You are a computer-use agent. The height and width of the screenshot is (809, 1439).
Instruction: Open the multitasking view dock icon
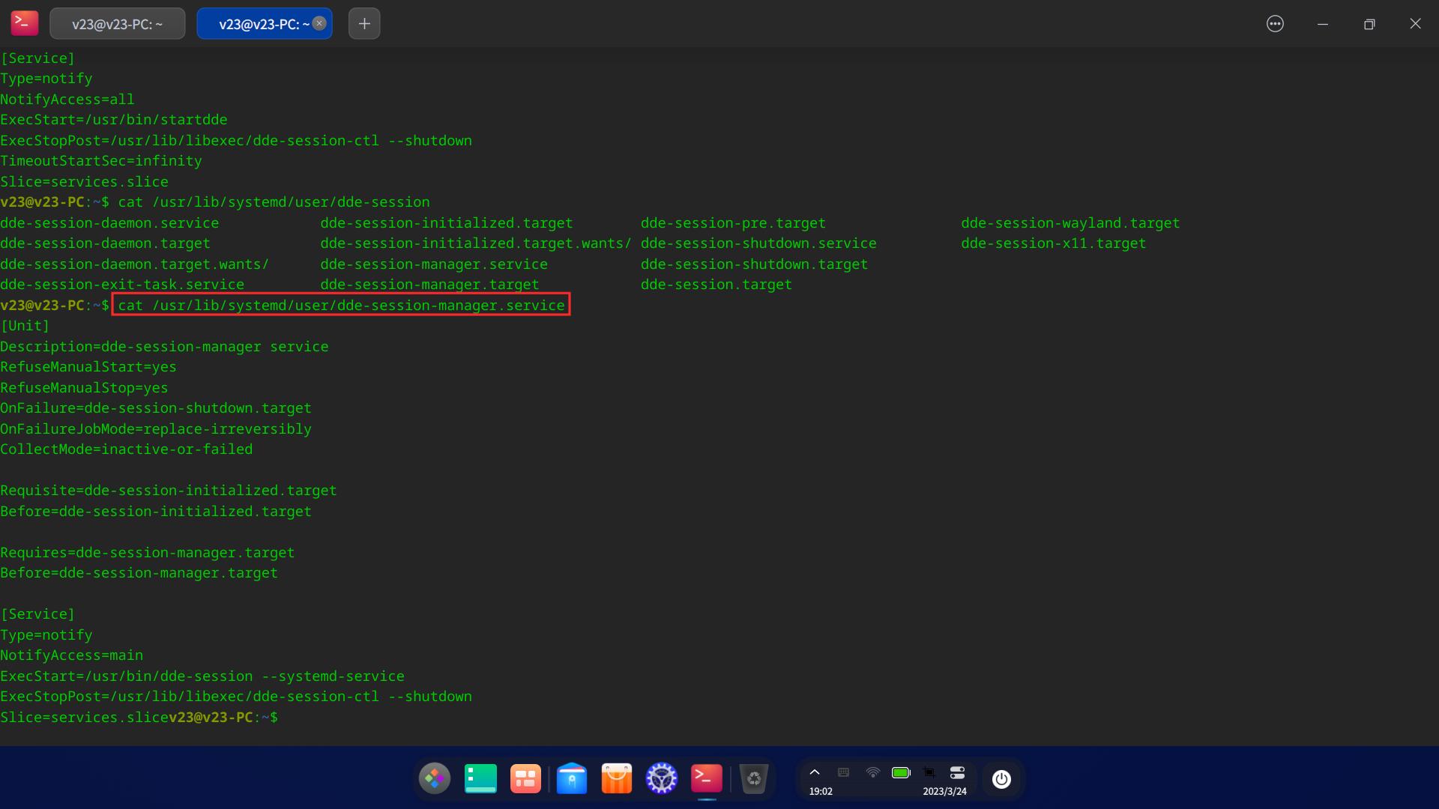pyautogui.click(x=525, y=778)
